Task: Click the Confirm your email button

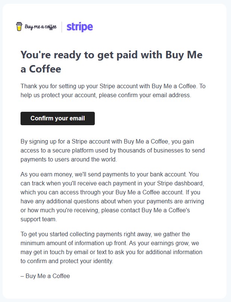Action: click(57, 118)
